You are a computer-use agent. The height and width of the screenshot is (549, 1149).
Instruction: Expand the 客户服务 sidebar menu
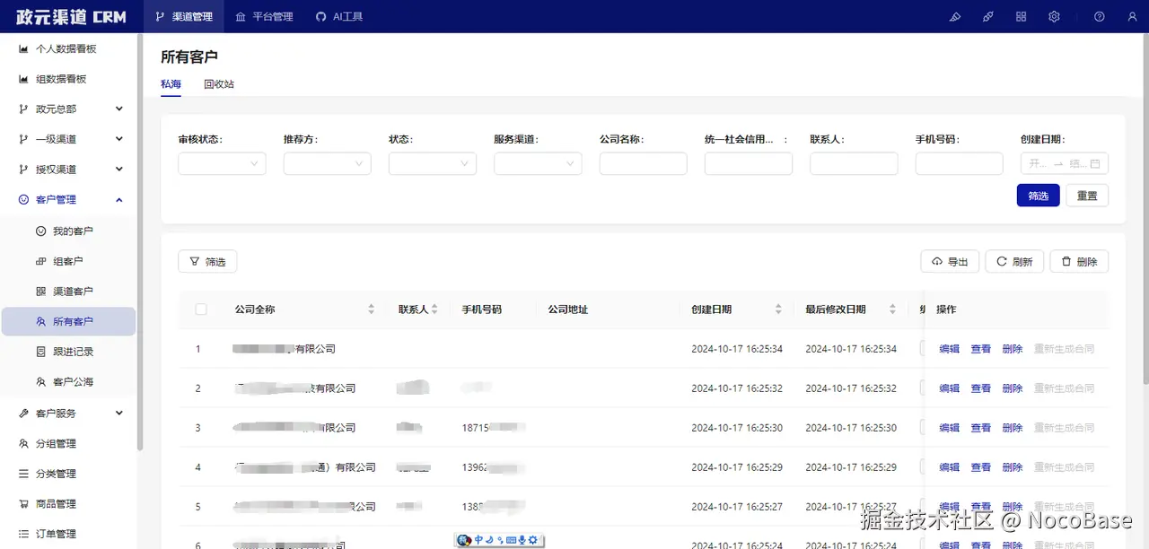point(69,413)
